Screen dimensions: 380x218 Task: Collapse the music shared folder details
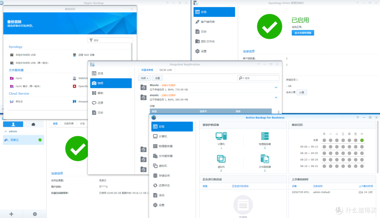276,98
